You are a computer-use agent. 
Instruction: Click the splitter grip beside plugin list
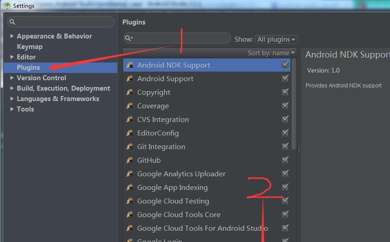(299, 149)
